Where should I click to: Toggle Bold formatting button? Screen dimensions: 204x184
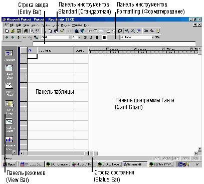pyautogui.click(x=85, y=38)
